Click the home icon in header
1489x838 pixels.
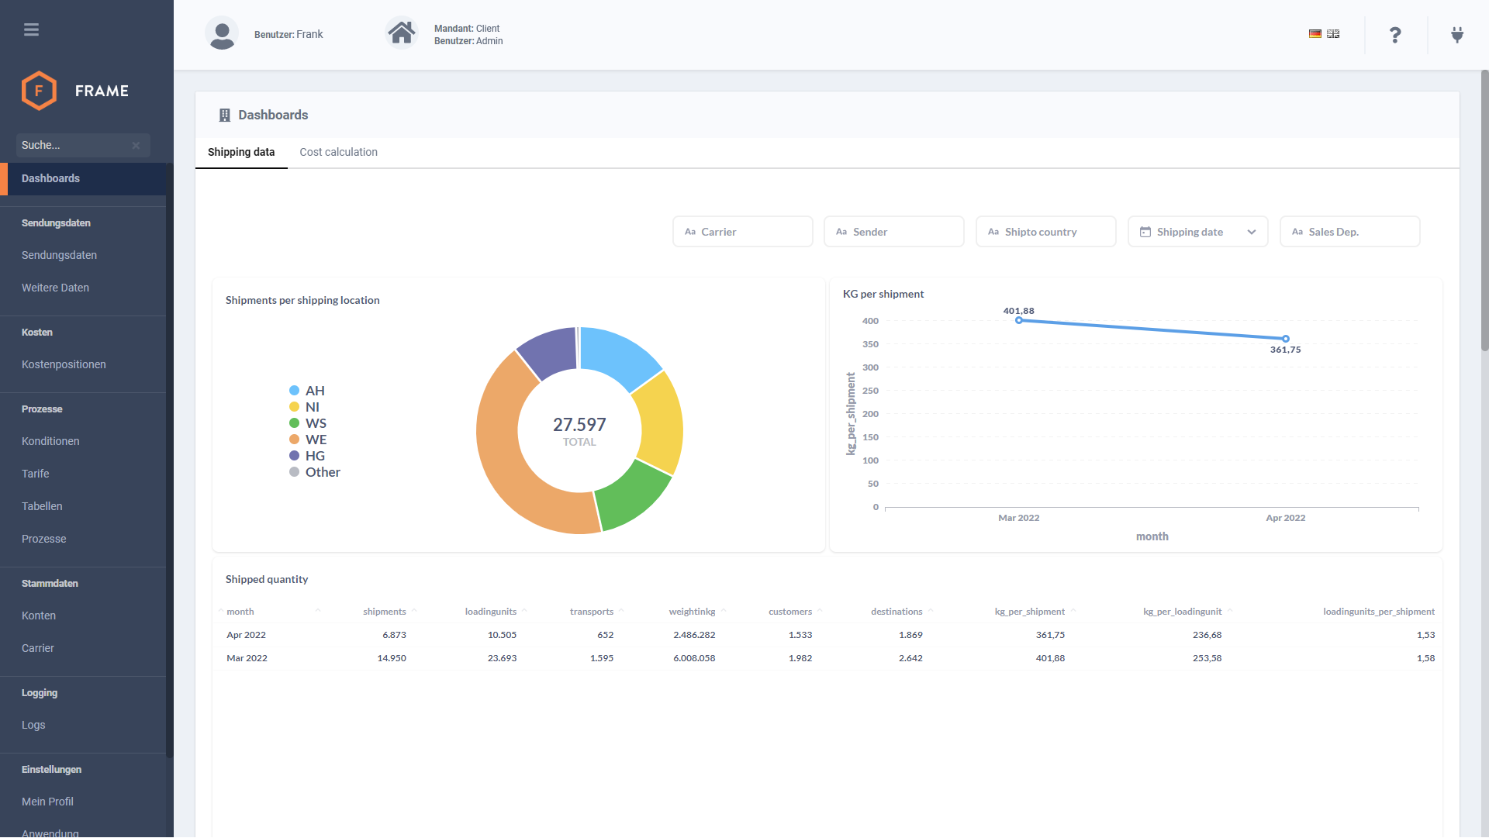(401, 33)
